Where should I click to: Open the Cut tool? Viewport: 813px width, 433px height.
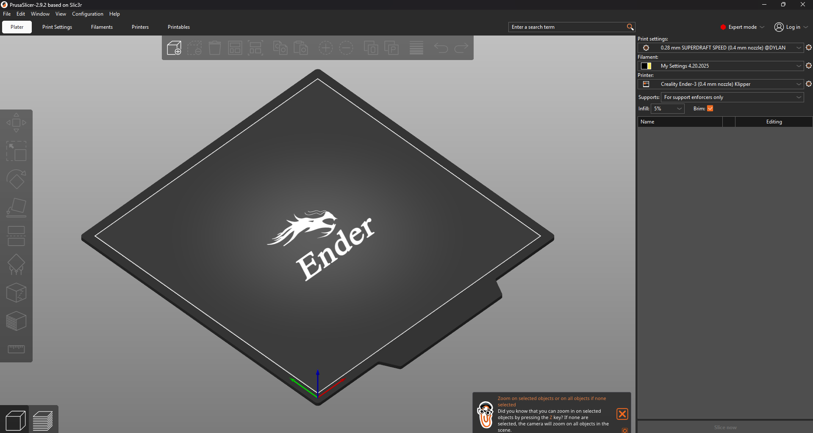[16, 236]
